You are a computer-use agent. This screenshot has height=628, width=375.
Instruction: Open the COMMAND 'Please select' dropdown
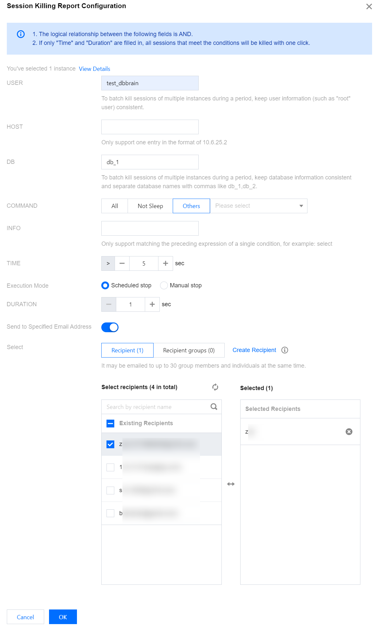click(258, 206)
